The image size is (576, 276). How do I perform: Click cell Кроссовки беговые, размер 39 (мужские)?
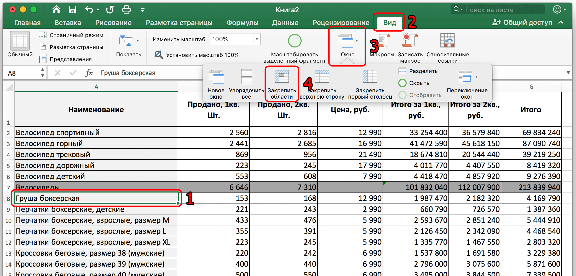click(96, 264)
